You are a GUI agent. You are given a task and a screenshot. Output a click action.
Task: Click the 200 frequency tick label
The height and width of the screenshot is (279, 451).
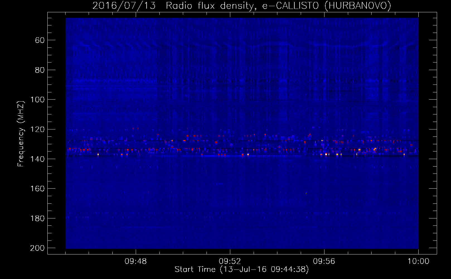37,248
